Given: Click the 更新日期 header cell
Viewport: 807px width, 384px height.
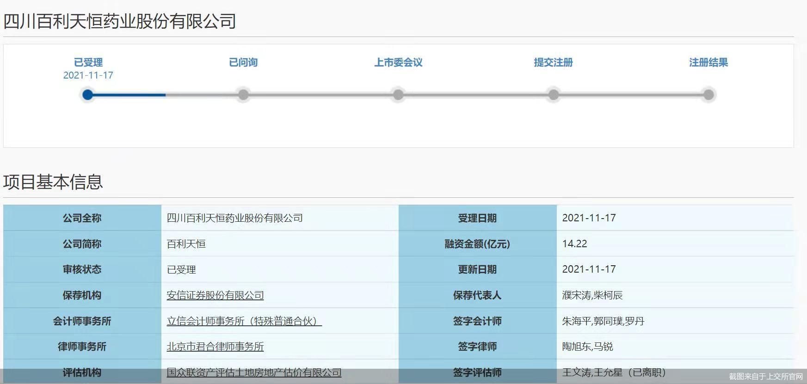Looking at the screenshot, I should tap(477, 269).
